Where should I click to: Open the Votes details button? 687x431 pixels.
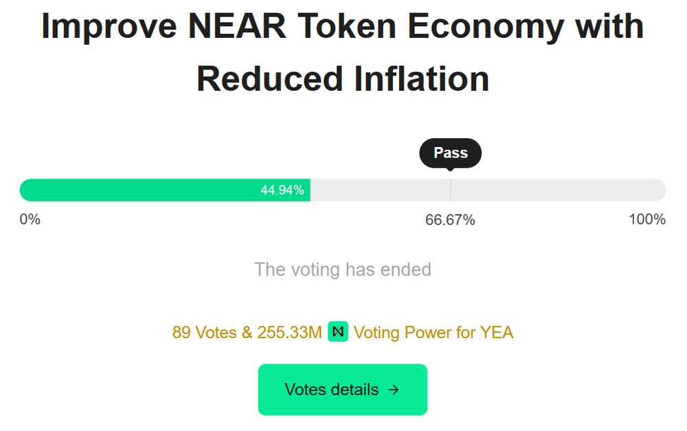click(343, 390)
